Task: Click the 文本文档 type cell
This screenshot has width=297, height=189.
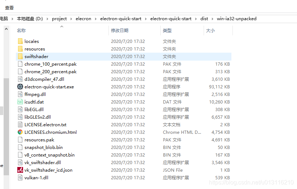Action: [172, 125]
